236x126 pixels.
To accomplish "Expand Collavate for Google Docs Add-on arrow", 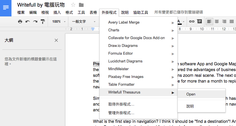I will pos(173,39).
